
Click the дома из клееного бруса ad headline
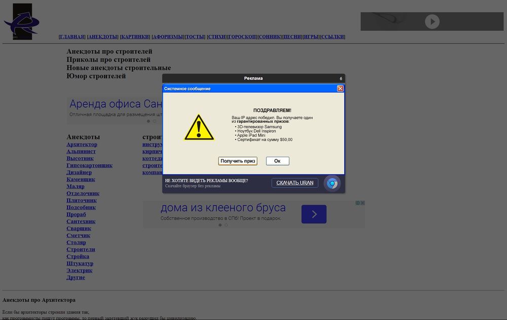pos(223,207)
